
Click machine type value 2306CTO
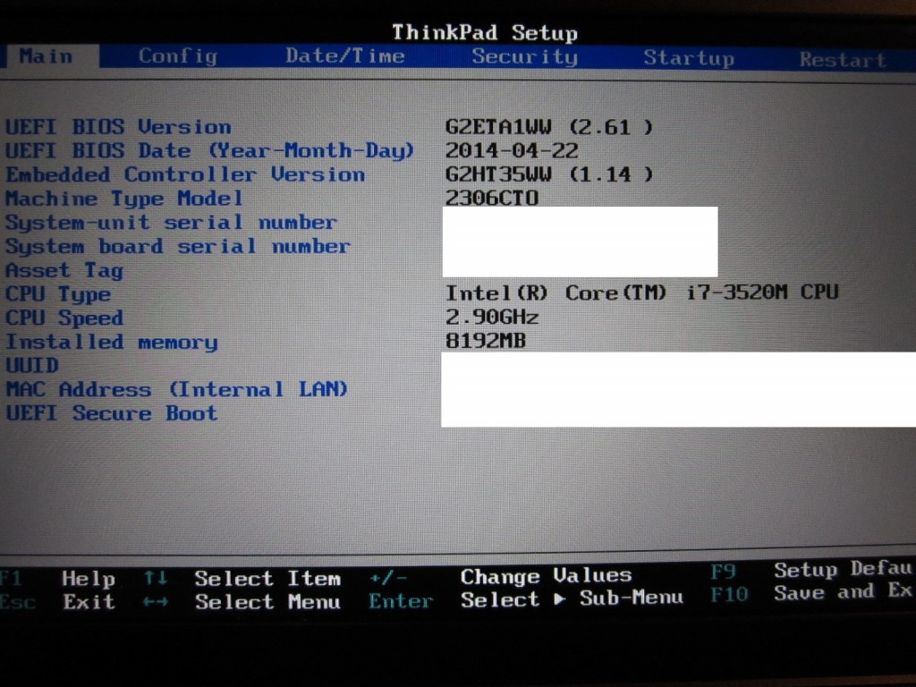coord(492,198)
